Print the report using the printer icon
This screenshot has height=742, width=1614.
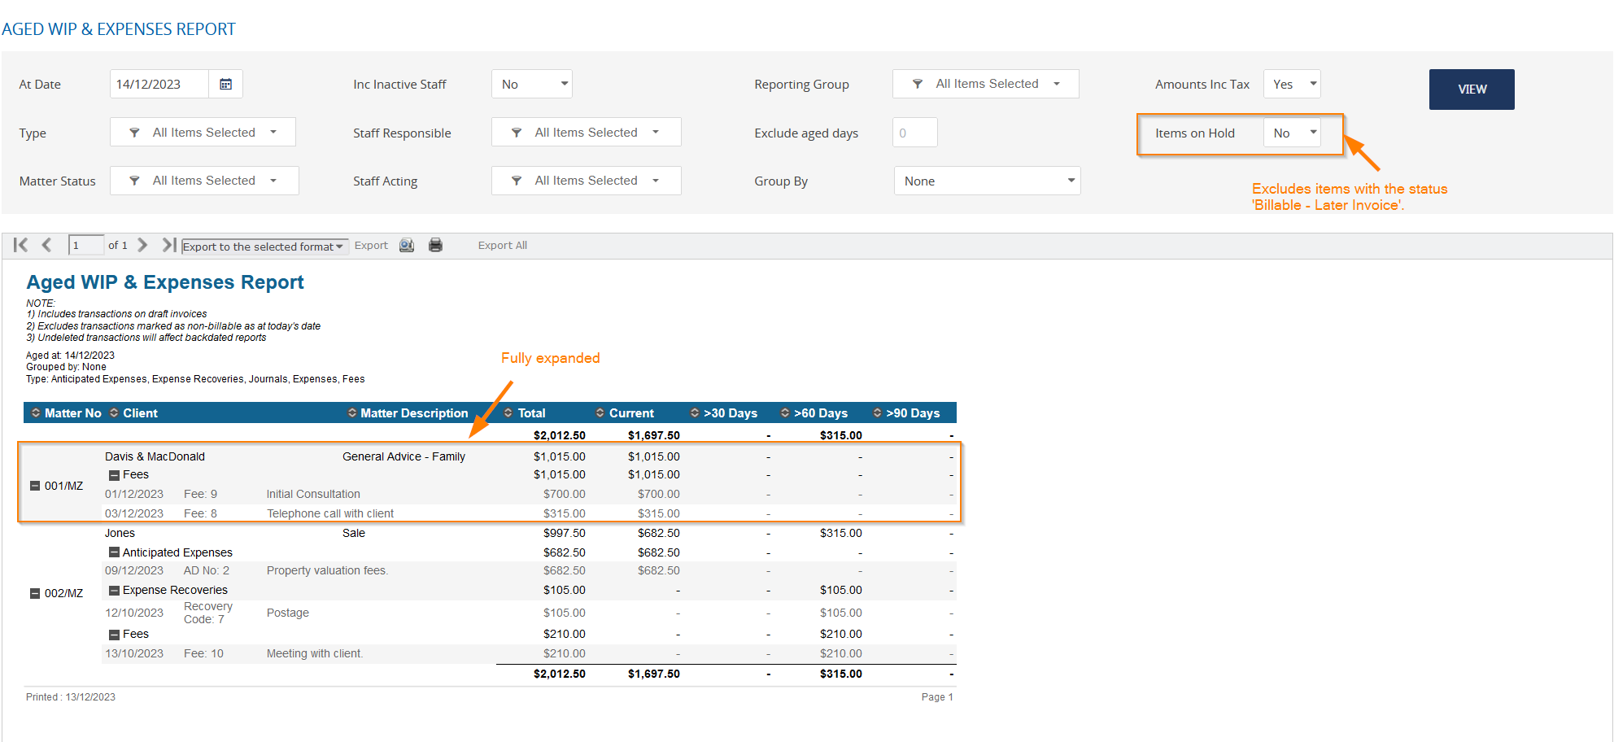[x=436, y=245]
